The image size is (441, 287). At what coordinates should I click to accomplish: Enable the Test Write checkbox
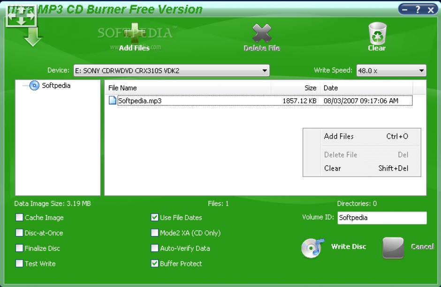point(19,263)
